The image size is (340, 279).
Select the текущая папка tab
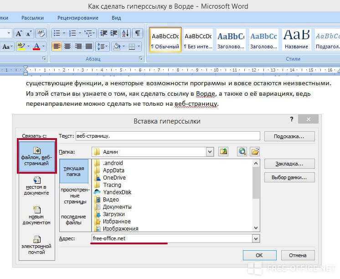pyautogui.click(x=74, y=171)
